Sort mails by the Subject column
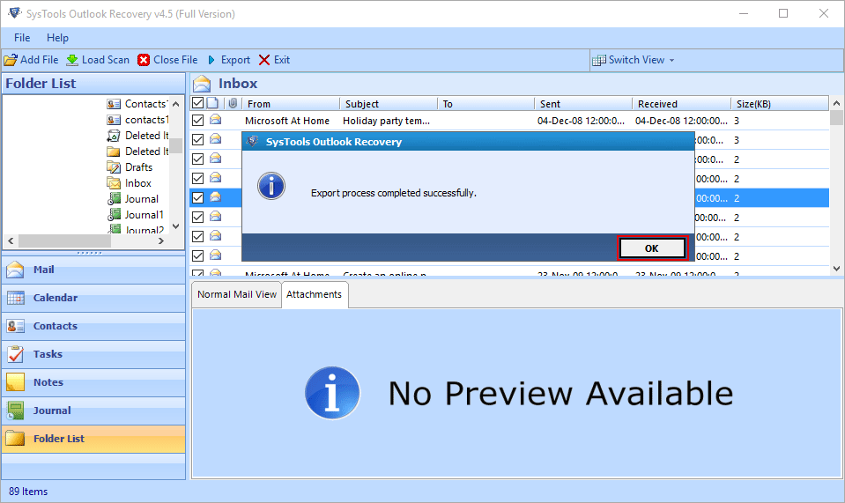Image resolution: width=845 pixels, height=503 pixels. (388, 103)
